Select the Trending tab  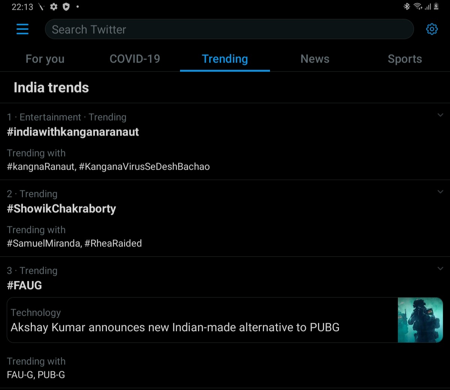(225, 59)
